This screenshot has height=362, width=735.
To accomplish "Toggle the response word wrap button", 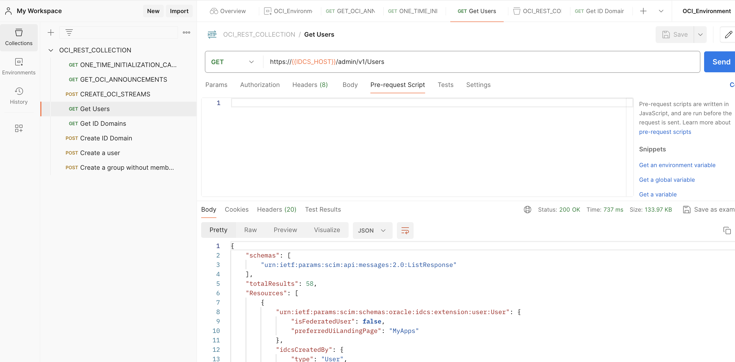I will pos(405,230).
